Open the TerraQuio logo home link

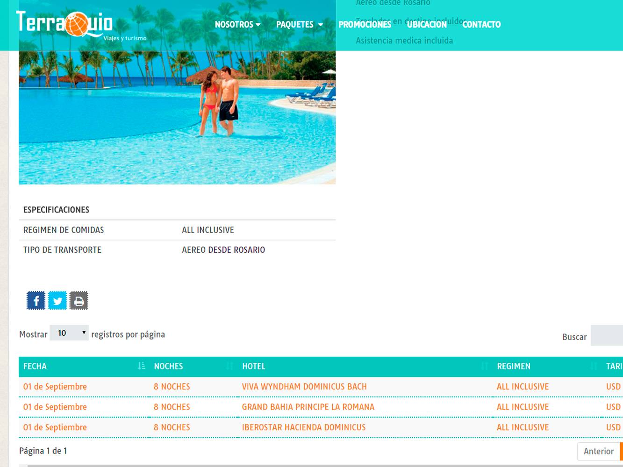point(81,25)
